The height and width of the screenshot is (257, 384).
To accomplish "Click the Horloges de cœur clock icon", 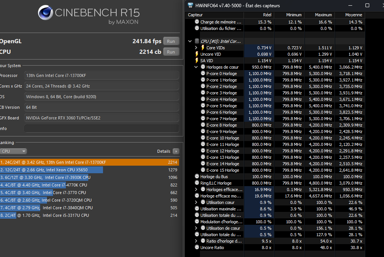I will [x=203, y=67].
